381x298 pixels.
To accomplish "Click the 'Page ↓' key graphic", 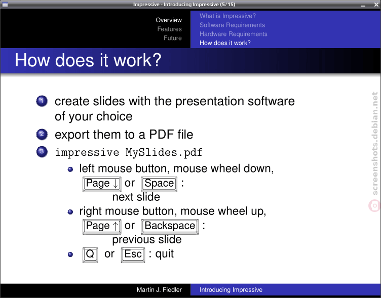I will (x=102, y=184).
